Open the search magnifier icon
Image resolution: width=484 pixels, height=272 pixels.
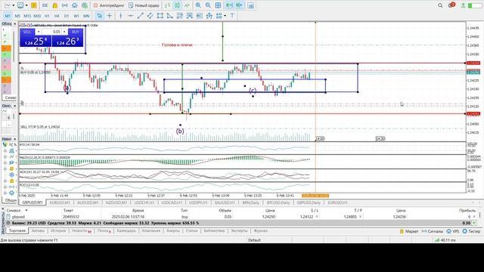(440, 5)
